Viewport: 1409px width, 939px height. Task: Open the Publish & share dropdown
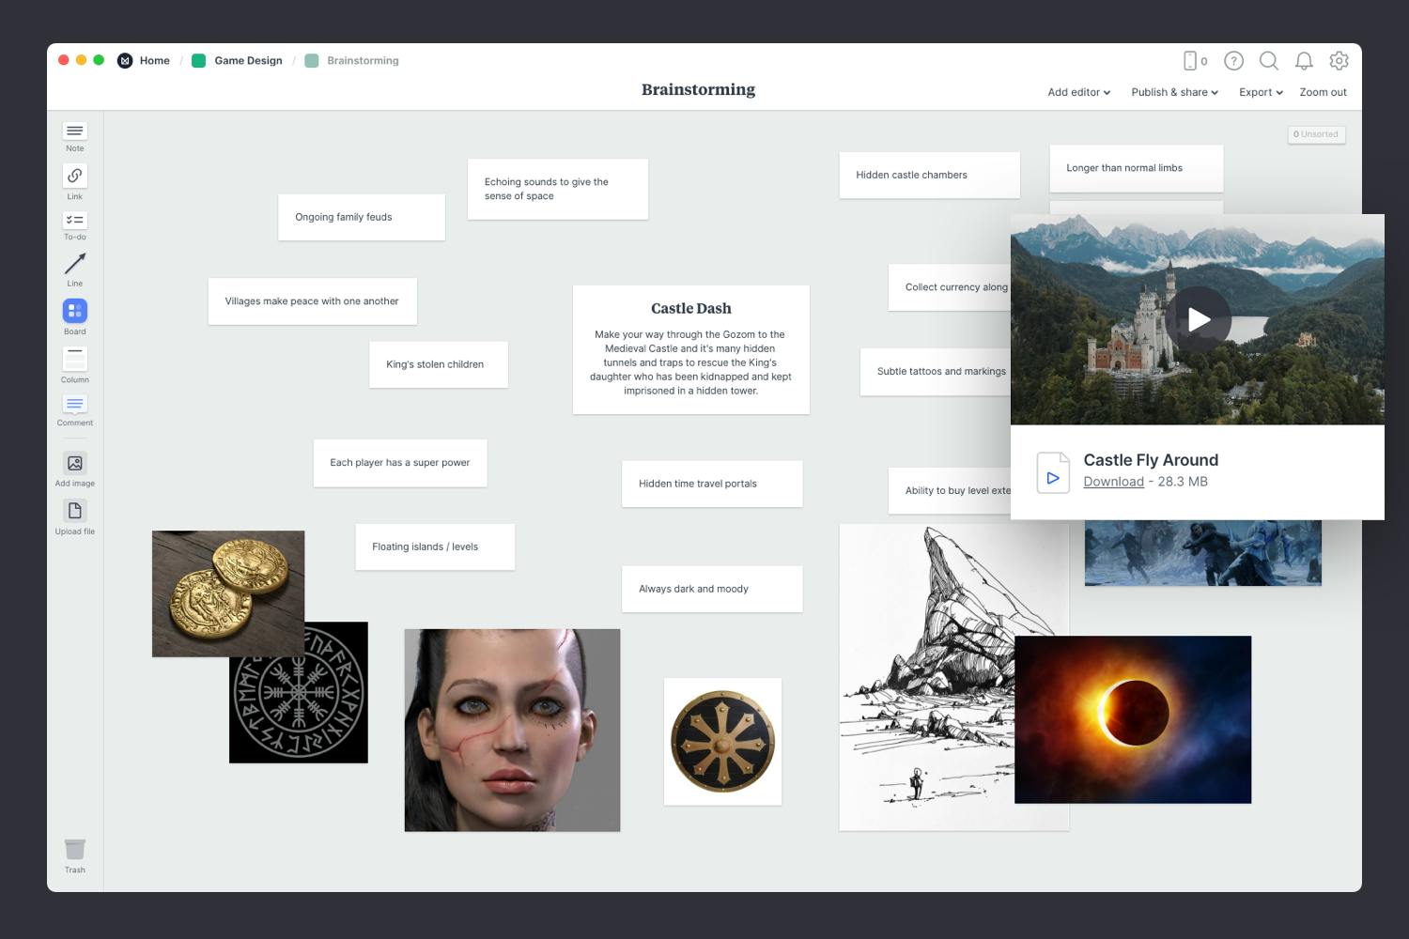tap(1172, 92)
